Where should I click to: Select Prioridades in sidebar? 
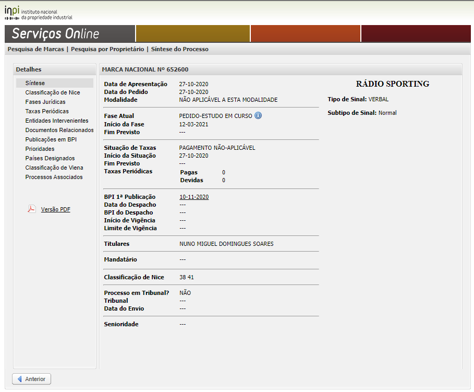40,149
